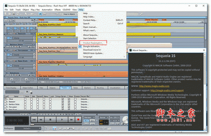
Task: Close the About Sequoia dialog
Action: 204,50
